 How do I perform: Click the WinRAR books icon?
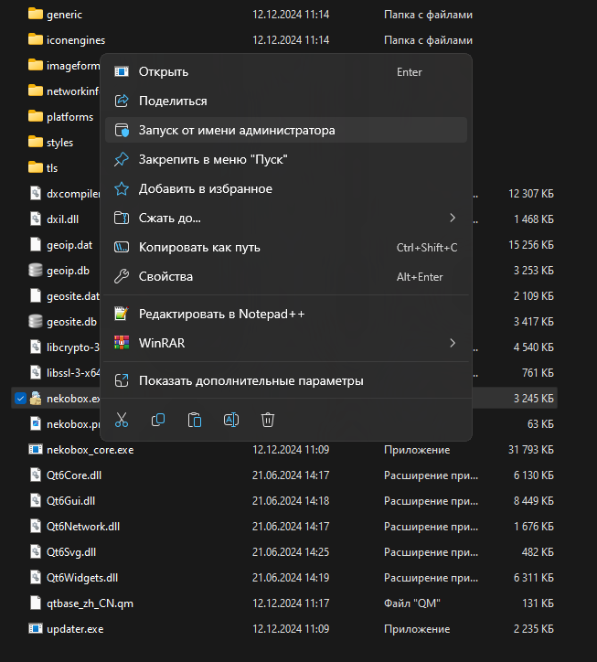122,343
